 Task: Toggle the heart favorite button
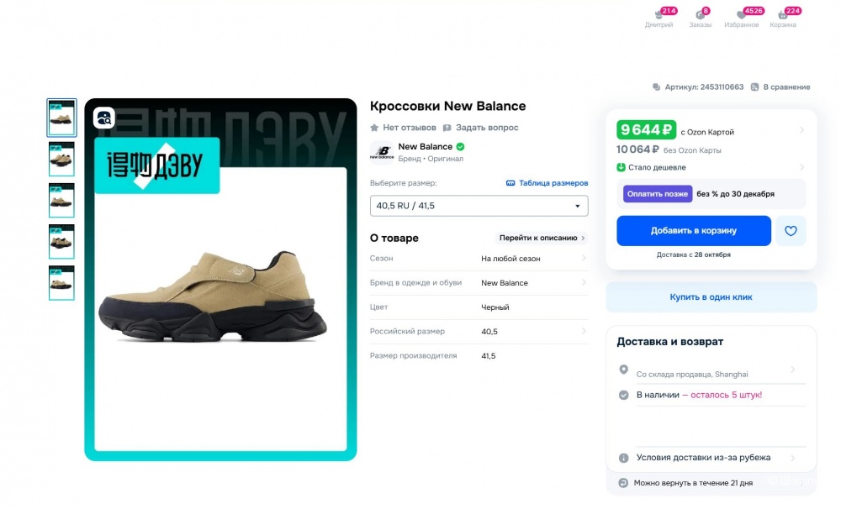point(791,231)
